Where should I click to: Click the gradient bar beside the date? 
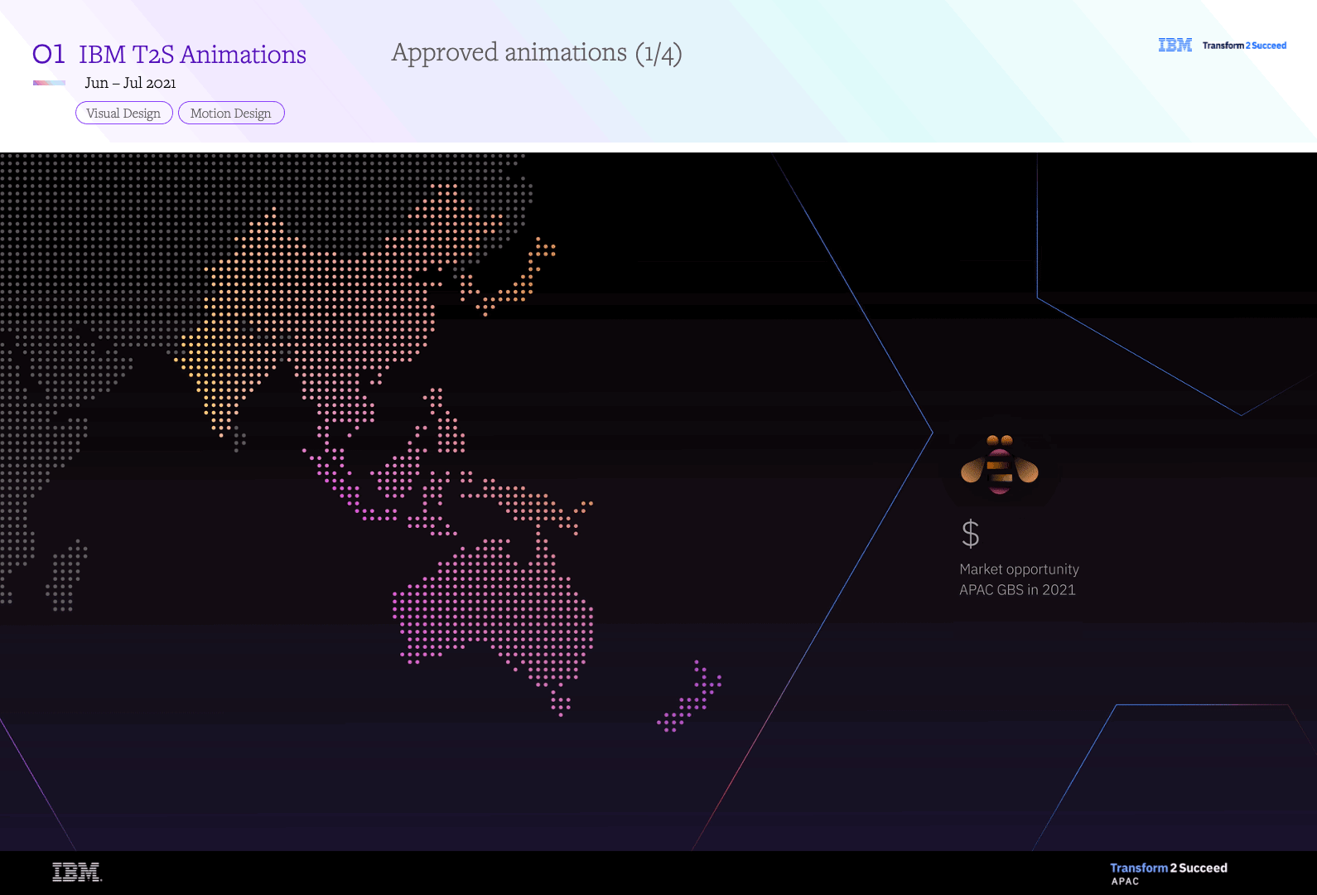(x=49, y=83)
